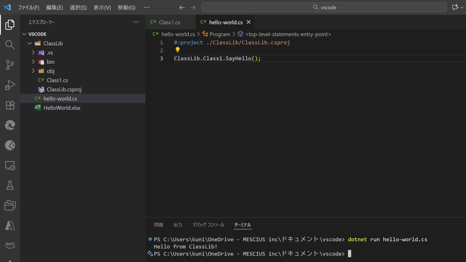The width and height of the screenshot is (466, 262).
Task: Click the lightbulb code action icon
Action: click(x=178, y=50)
